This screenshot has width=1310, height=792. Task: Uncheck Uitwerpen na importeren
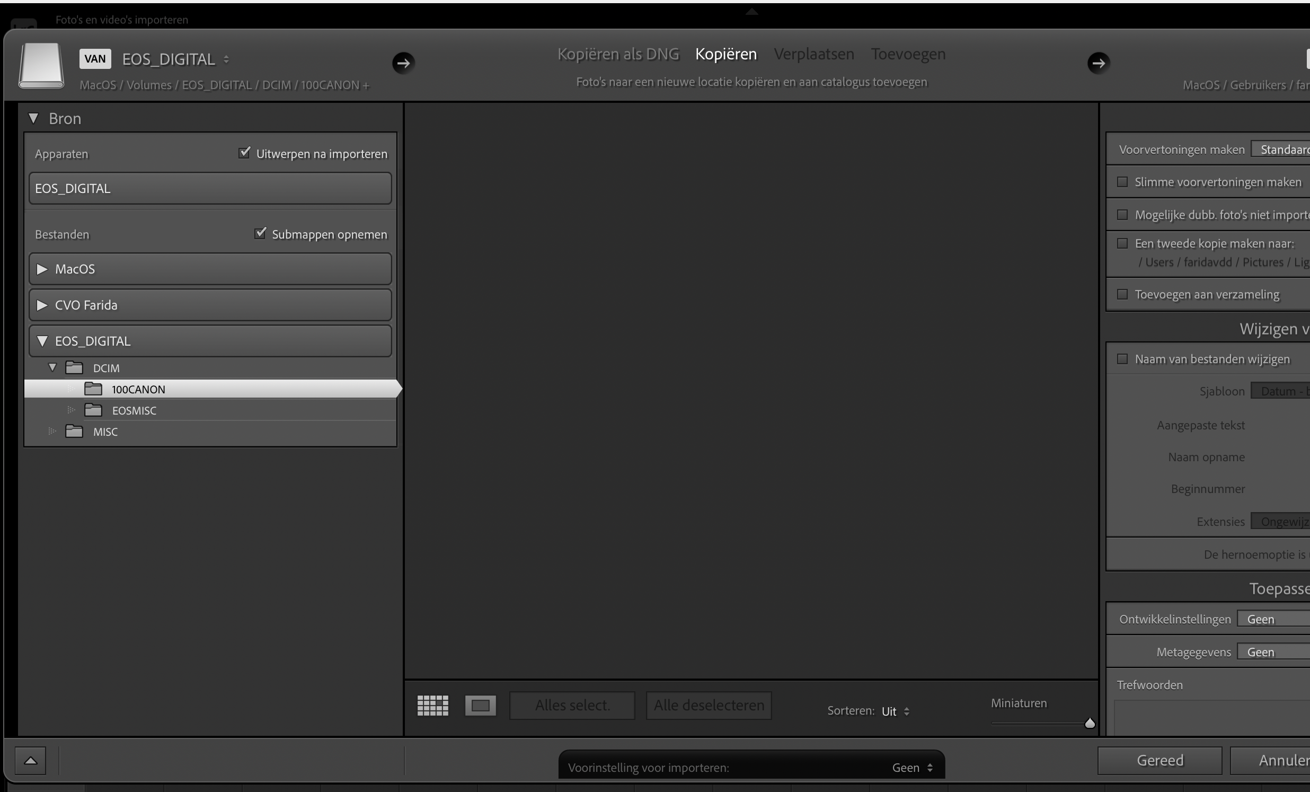point(244,153)
